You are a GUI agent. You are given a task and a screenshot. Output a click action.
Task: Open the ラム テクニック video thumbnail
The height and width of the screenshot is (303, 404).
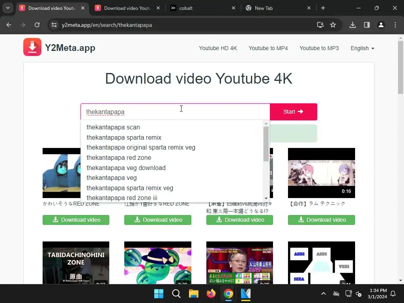(321, 173)
